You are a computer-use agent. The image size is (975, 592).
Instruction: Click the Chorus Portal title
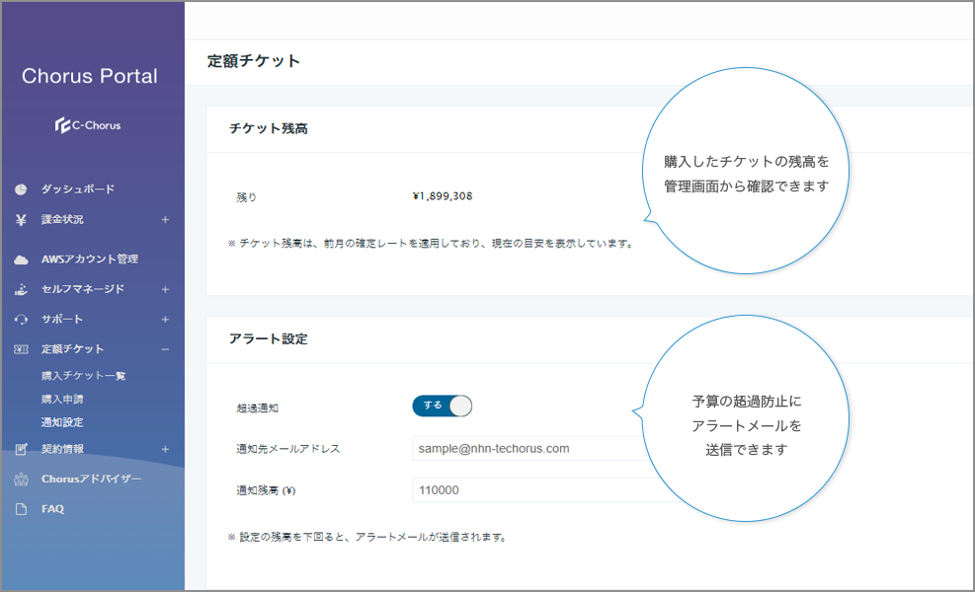click(90, 76)
